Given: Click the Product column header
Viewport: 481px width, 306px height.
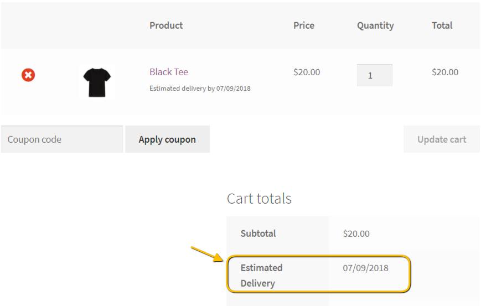Looking at the screenshot, I should coord(166,25).
